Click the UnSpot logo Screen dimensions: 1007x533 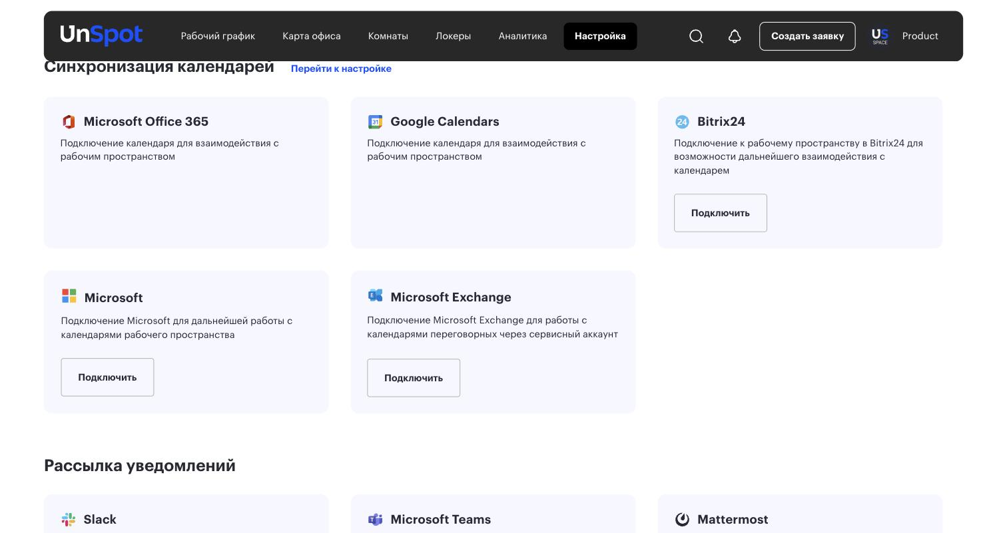click(101, 35)
